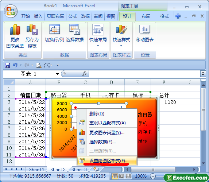Viewport: 209px width, 182px height.
Task: Switch to Page Layout view icon
Action: (121, 176)
